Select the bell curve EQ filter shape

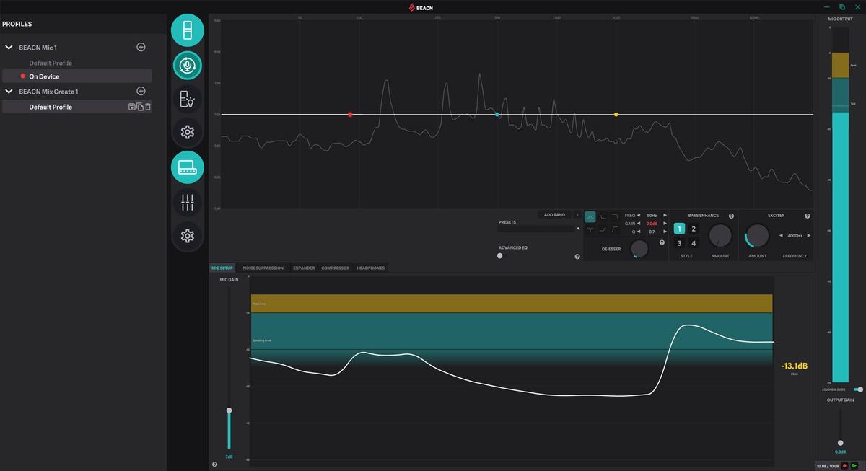pos(588,215)
